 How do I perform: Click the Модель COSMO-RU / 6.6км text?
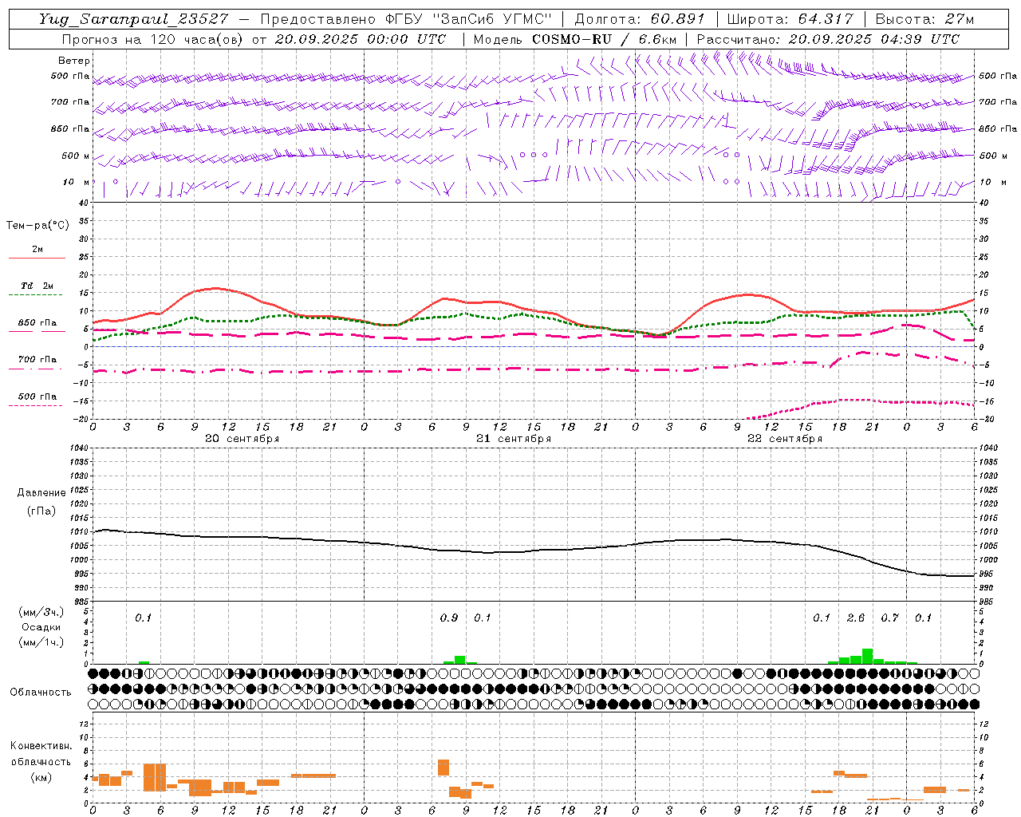(x=575, y=39)
